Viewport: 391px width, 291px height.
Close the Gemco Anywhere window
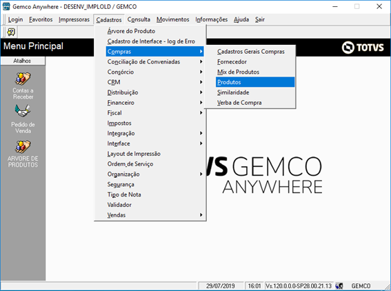coord(379,6)
